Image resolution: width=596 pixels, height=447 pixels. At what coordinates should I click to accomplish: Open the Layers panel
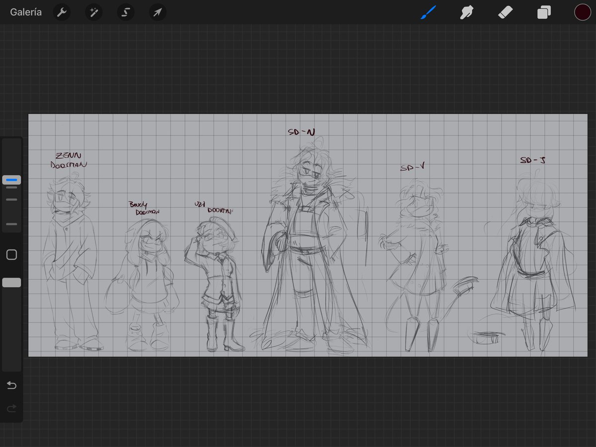pos(543,12)
